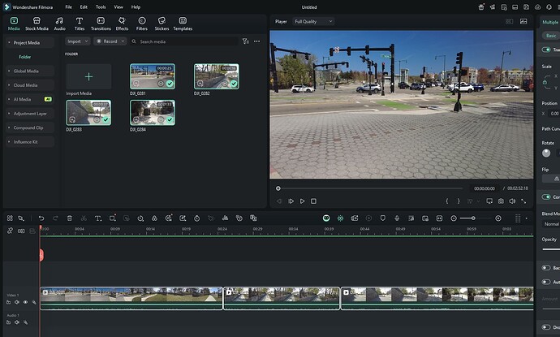560x337 pixels.
Task: Expand the Project Media section
Action: (x=30, y=42)
